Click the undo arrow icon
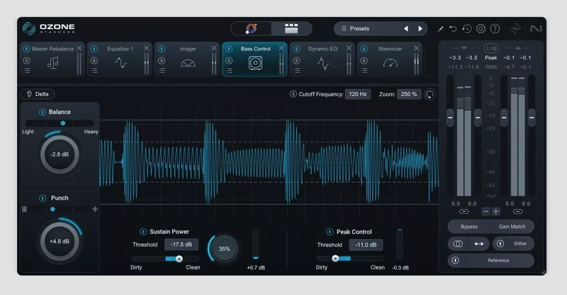Screen dimensions: 567x295 453,28
